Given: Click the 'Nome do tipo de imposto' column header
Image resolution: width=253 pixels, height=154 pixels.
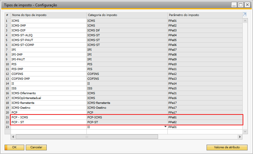Looking at the screenshot, I should click(49, 15).
